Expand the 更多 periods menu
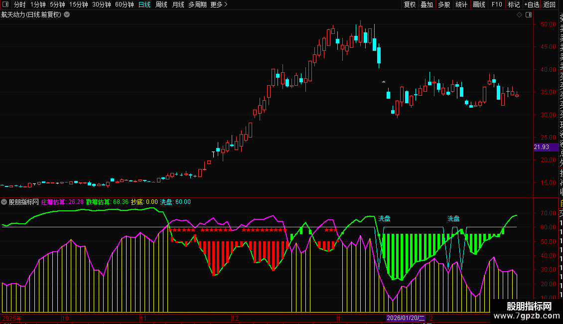The height and width of the screenshot is (324, 563). 219,4
